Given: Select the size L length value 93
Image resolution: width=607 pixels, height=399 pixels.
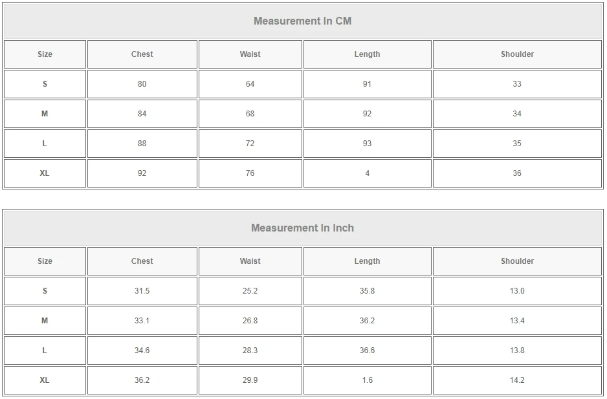Looking at the screenshot, I should click(367, 144).
